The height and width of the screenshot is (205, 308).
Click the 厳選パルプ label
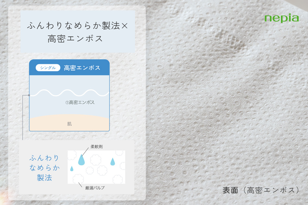pos(95,188)
